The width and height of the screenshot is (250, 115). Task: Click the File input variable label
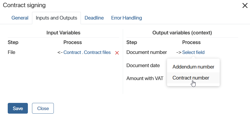coord(12,52)
